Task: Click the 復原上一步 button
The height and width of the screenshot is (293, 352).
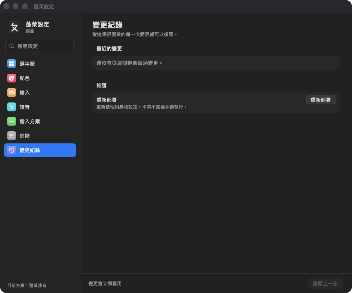Action: coord(325,284)
